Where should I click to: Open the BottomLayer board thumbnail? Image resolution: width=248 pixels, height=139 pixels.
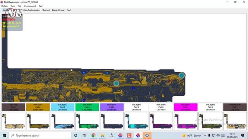point(235,121)
